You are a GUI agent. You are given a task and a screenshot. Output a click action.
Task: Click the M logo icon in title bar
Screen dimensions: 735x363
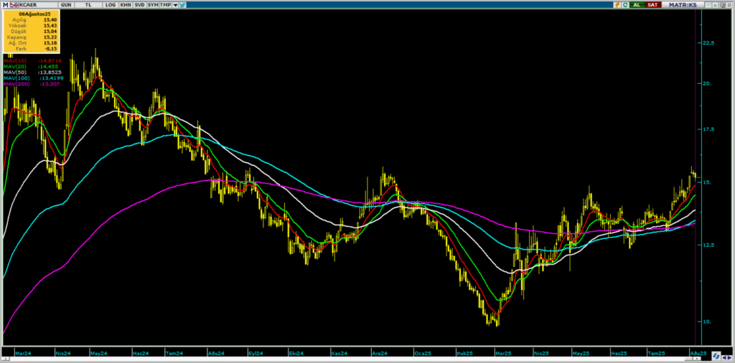pos(5,4)
